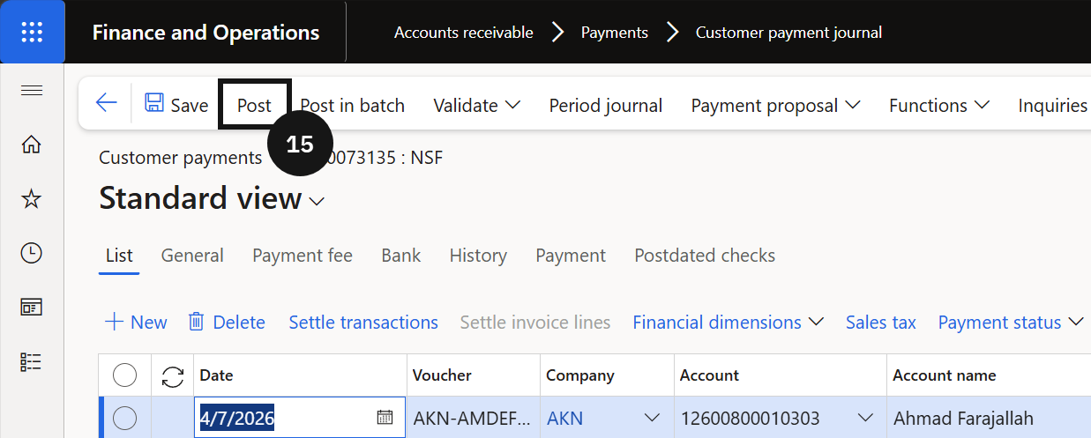Open the calendar picker in the Date field
Viewport: 1091px width, 438px height.
click(x=385, y=418)
